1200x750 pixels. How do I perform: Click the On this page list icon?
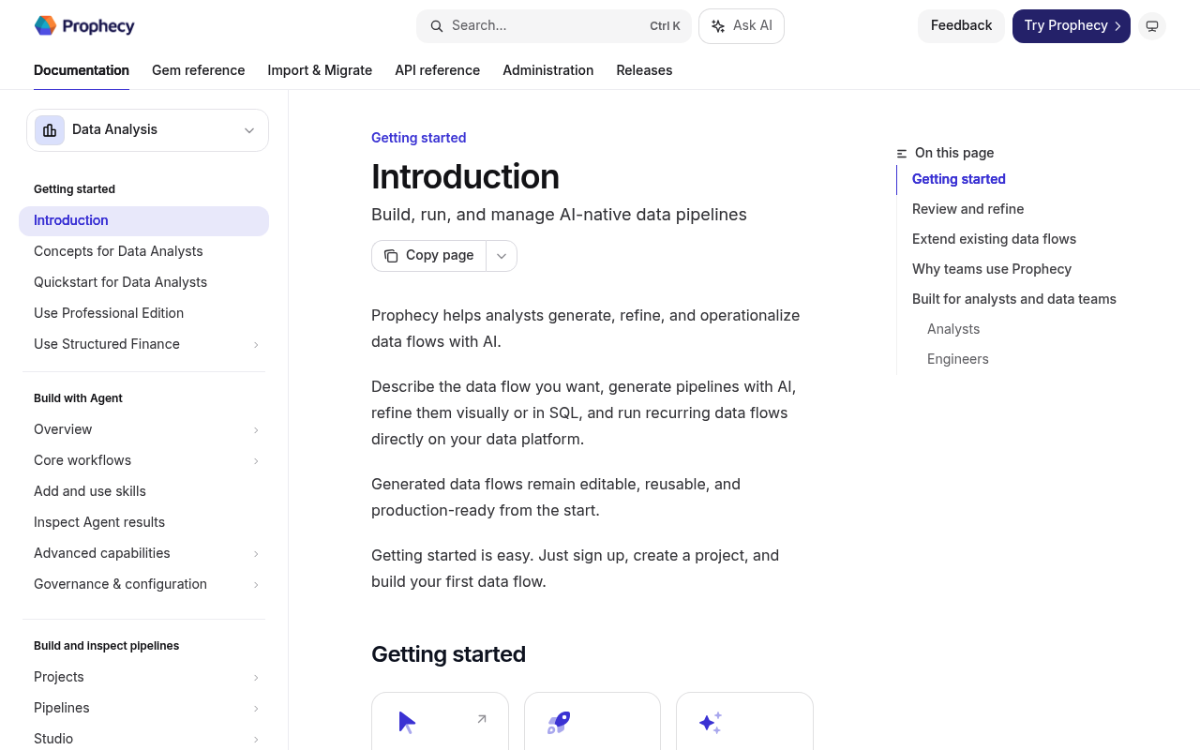click(902, 153)
